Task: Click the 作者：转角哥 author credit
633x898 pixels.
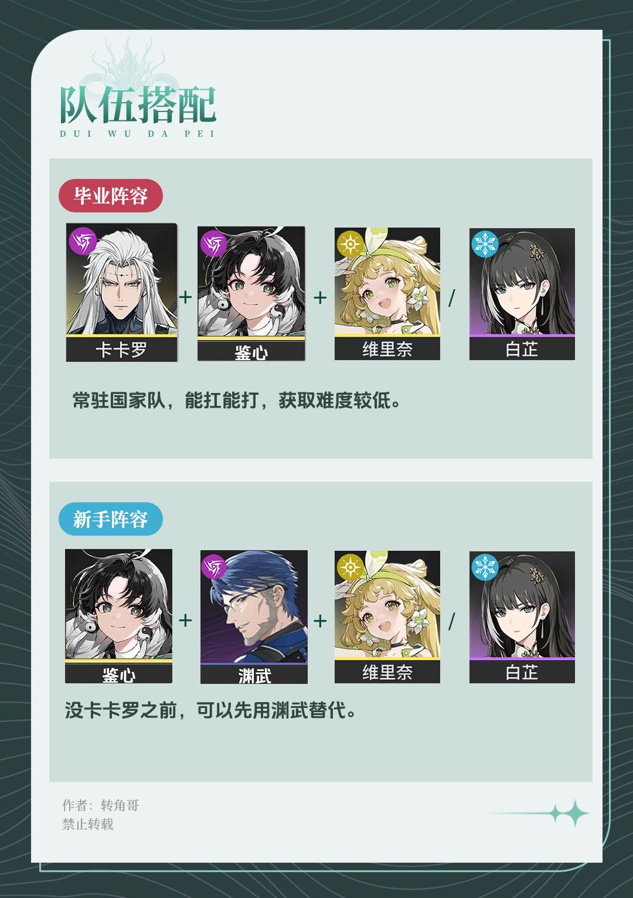Action: 101,805
